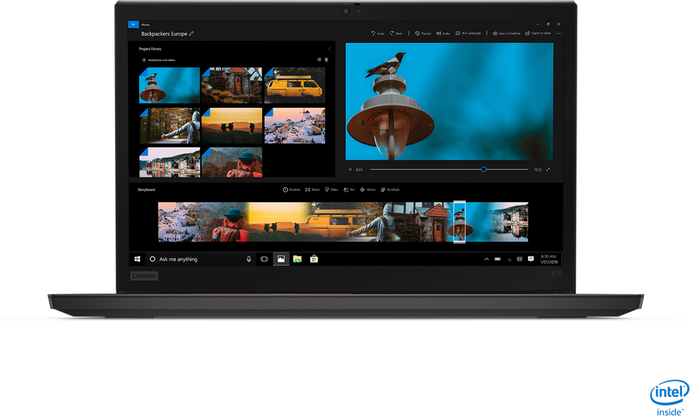690x416 pixels.
Task: Open the Filters tool in the Storyboard
Action: [x=331, y=189]
